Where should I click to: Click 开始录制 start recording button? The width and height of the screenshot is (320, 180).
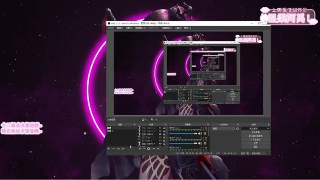[x=256, y=132]
